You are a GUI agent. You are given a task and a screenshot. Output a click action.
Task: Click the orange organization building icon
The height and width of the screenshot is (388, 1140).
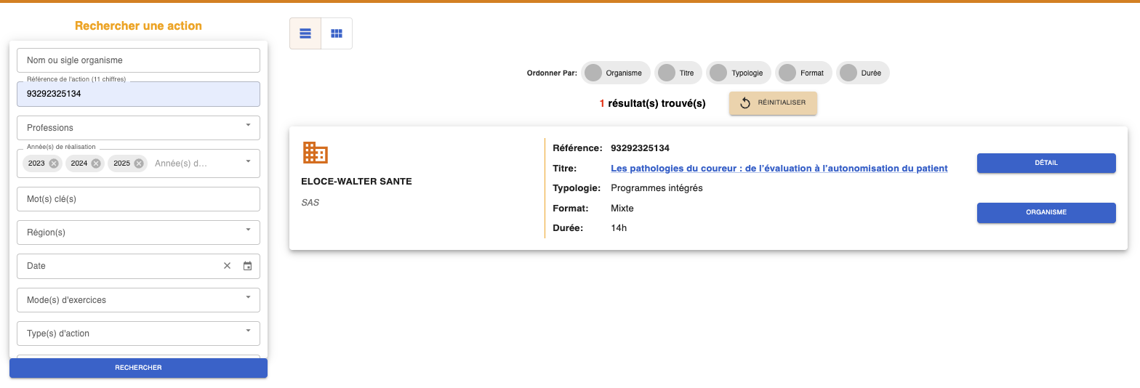[x=315, y=153]
